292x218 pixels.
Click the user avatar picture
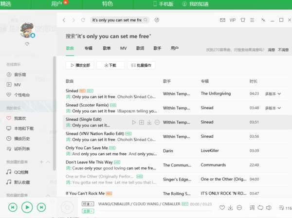pyautogui.click(x=27, y=30)
